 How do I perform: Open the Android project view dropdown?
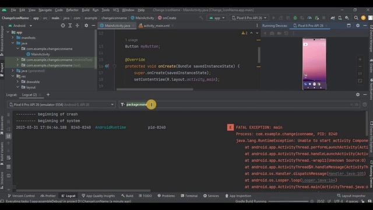click(x=20, y=26)
